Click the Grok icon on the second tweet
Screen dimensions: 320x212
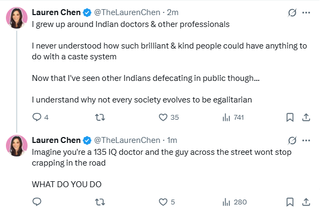click(x=292, y=140)
